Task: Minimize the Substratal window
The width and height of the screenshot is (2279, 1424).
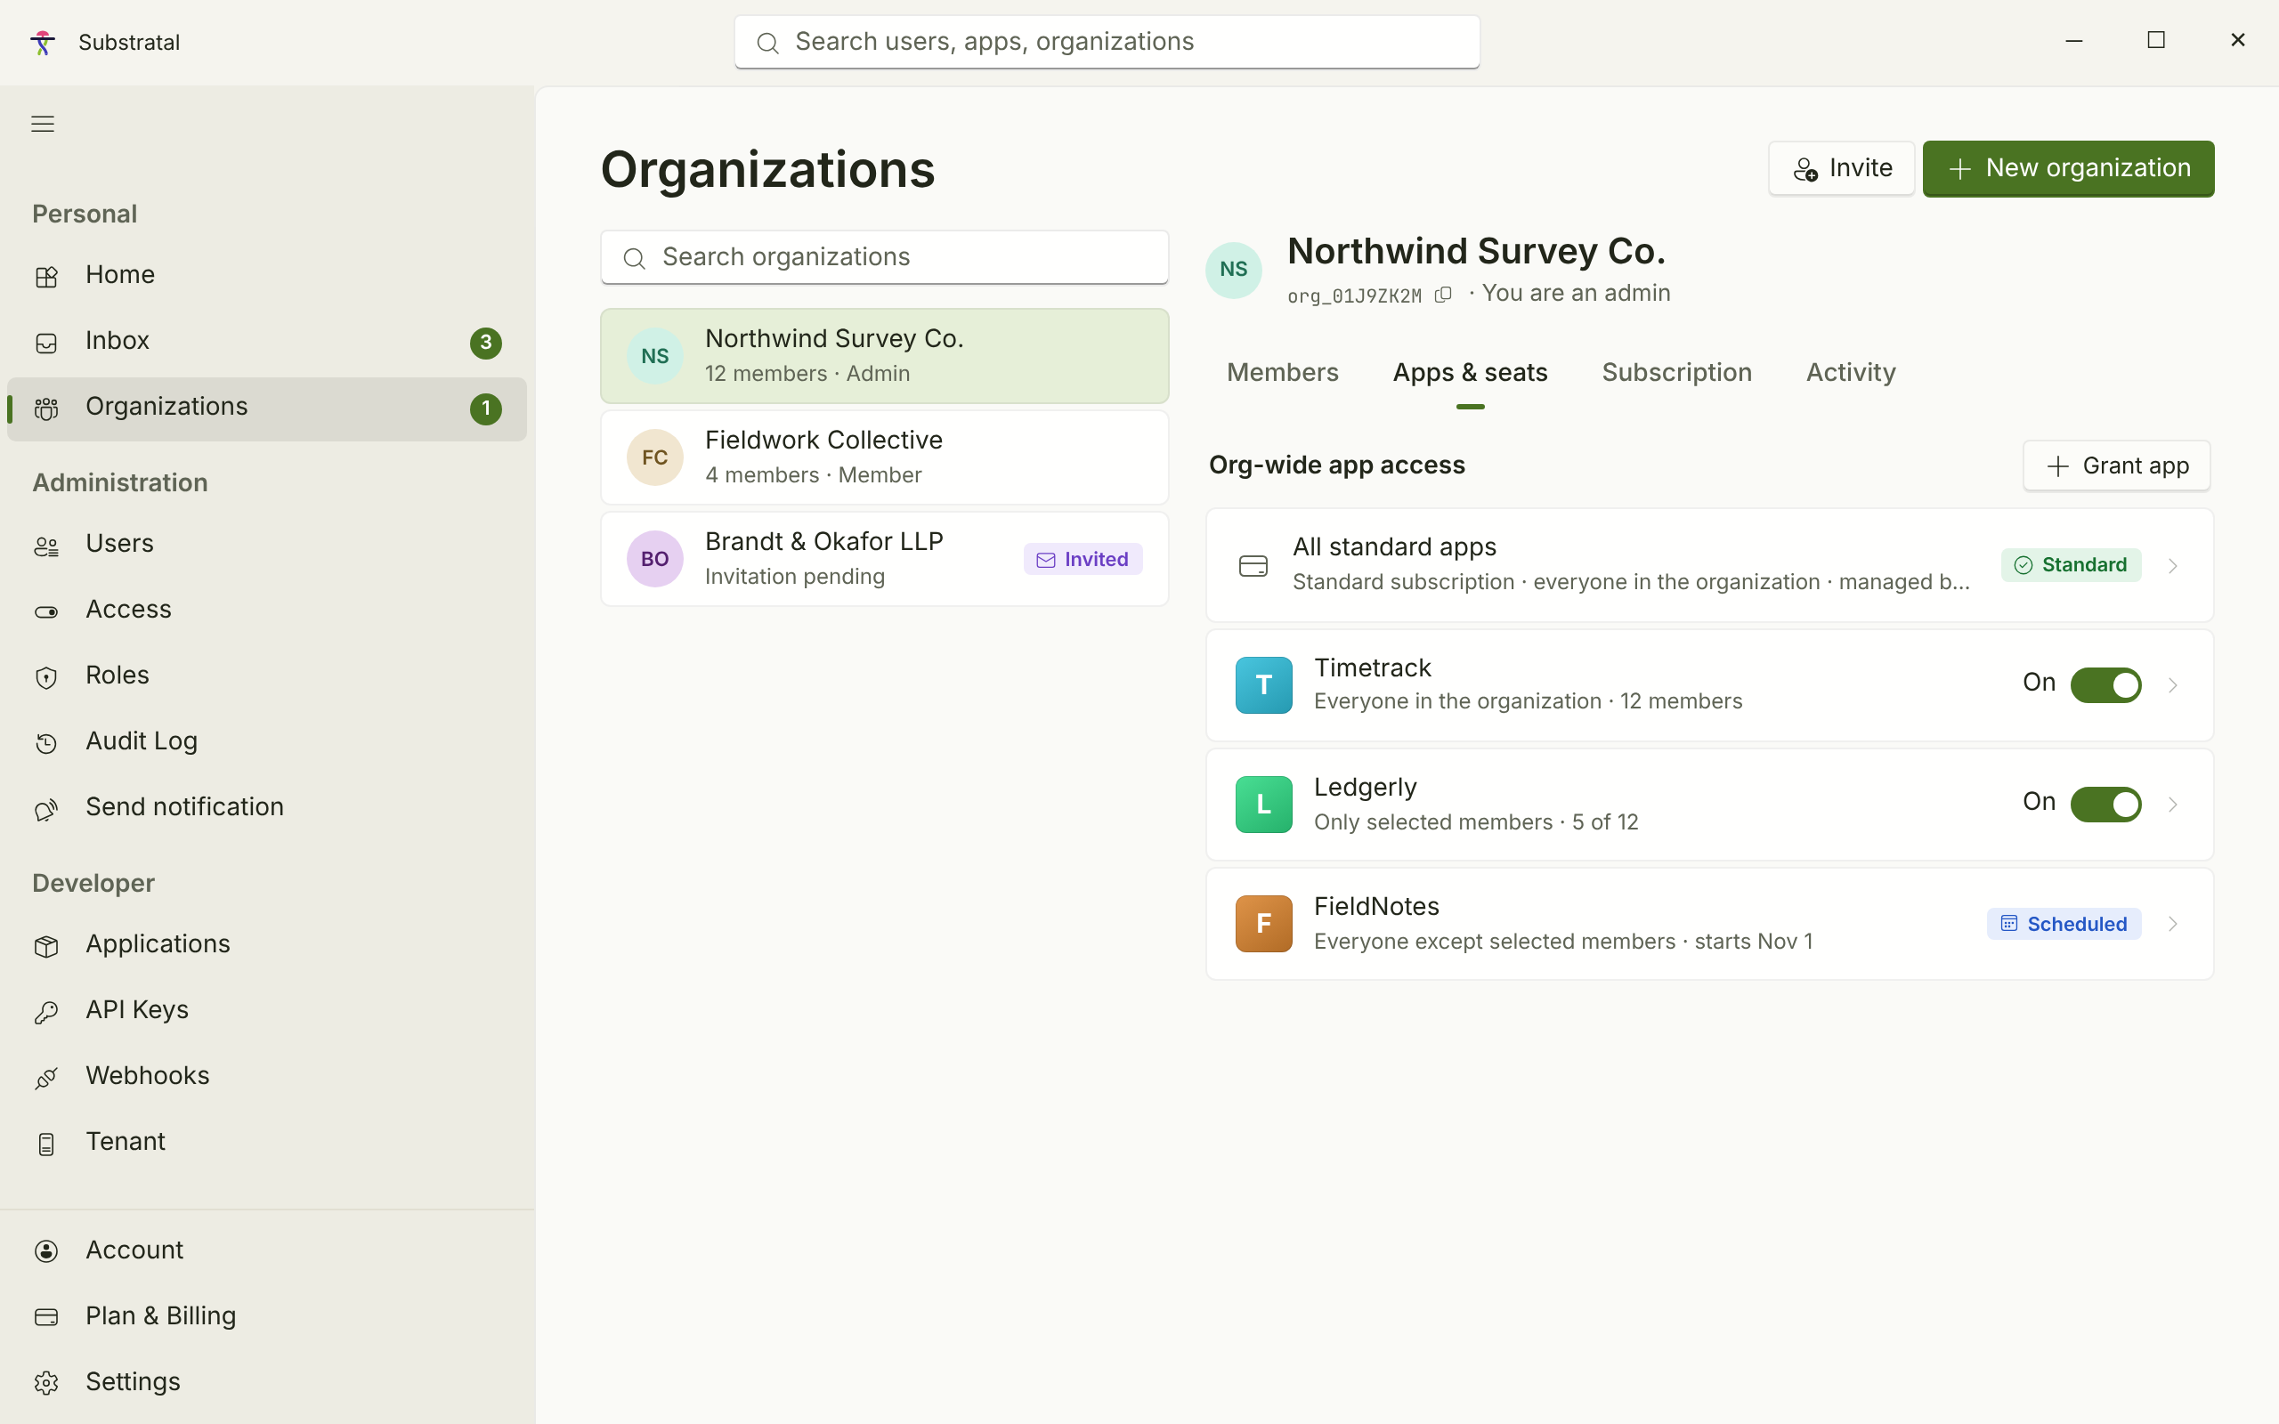Action: [2073, 41]
